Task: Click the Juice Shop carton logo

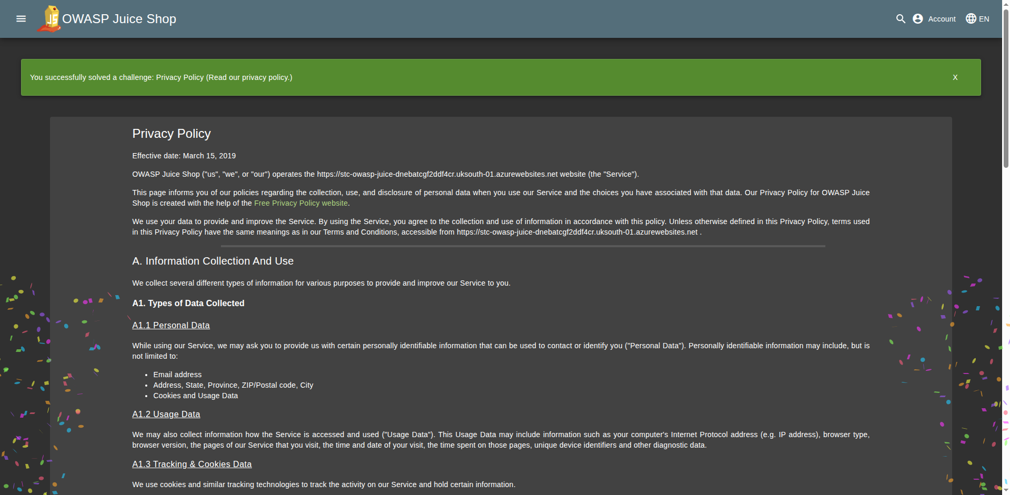Action: [49, 19]
